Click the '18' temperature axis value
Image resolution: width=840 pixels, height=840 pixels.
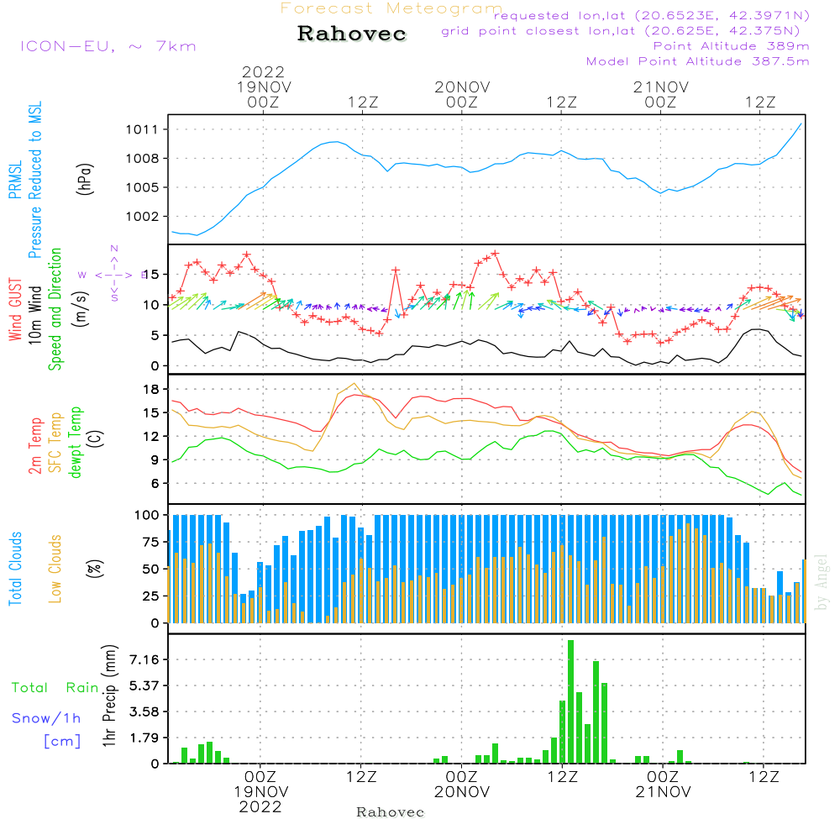coord(151,390)
